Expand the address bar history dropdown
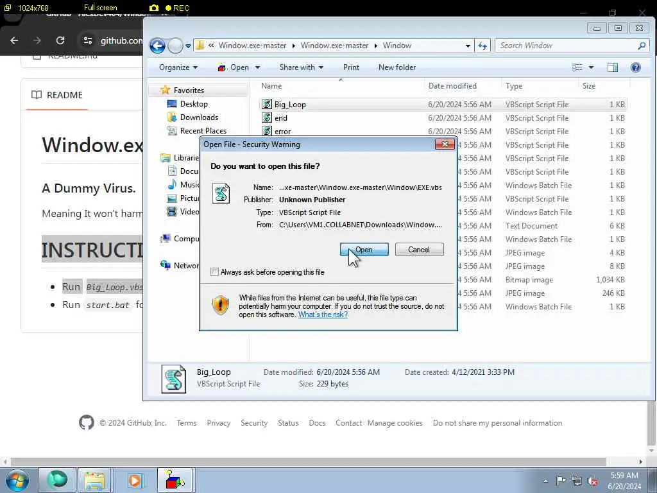 pos(468,46)
